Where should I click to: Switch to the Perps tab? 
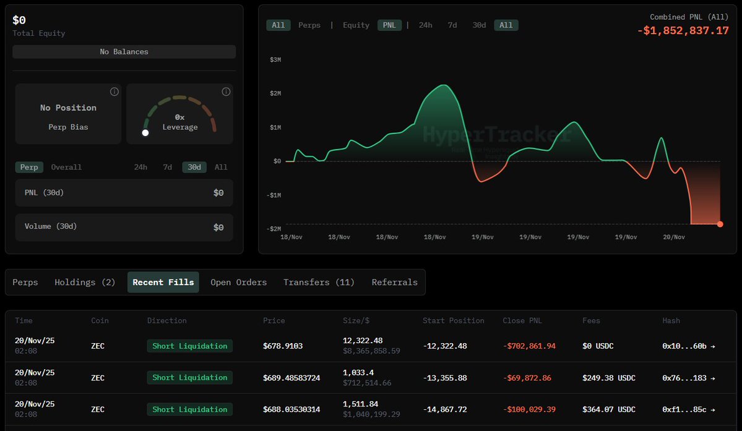(25, 282)
